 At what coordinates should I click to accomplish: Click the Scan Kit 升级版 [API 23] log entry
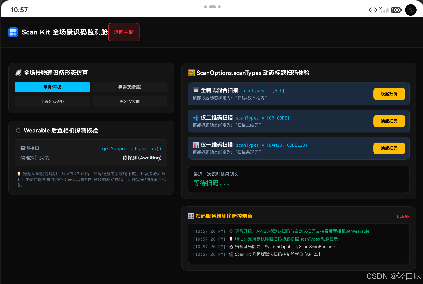click(277, 254)
